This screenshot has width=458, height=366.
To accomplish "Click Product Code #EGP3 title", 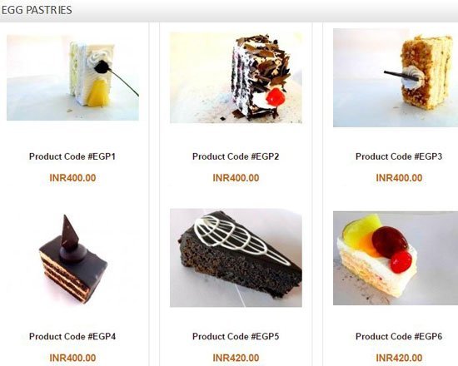I will point(399,156).
